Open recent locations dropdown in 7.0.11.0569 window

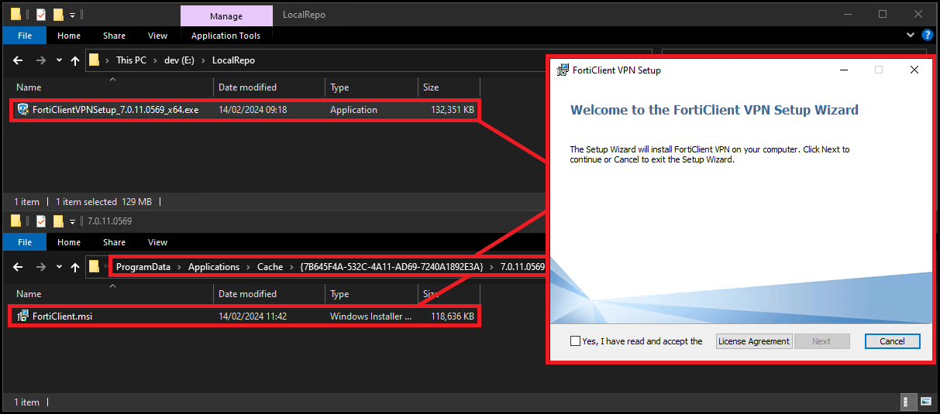pyautogui.click(x=60, y=267)
